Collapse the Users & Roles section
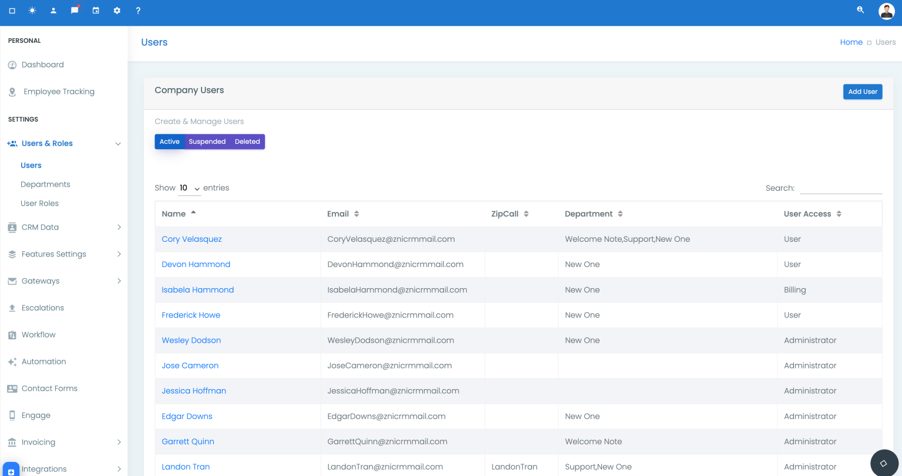The height and width of the screenshot is (476, 902). point(118,143)
